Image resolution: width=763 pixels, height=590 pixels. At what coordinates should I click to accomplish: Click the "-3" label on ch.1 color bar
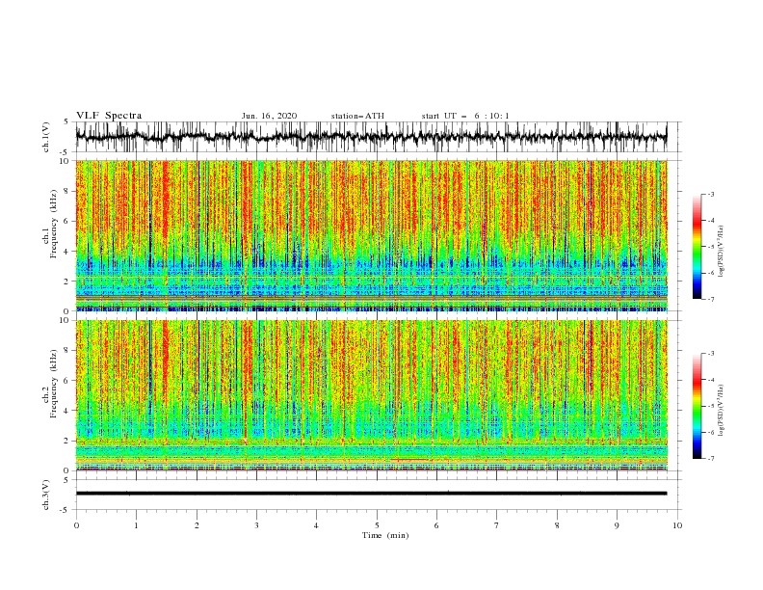click(711, 195)
